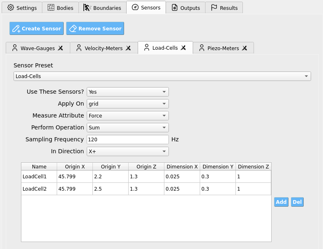This screenshot has width=323, height=249.
Task: Open the Perform Operation dropdown
Action: pos(128,128)
